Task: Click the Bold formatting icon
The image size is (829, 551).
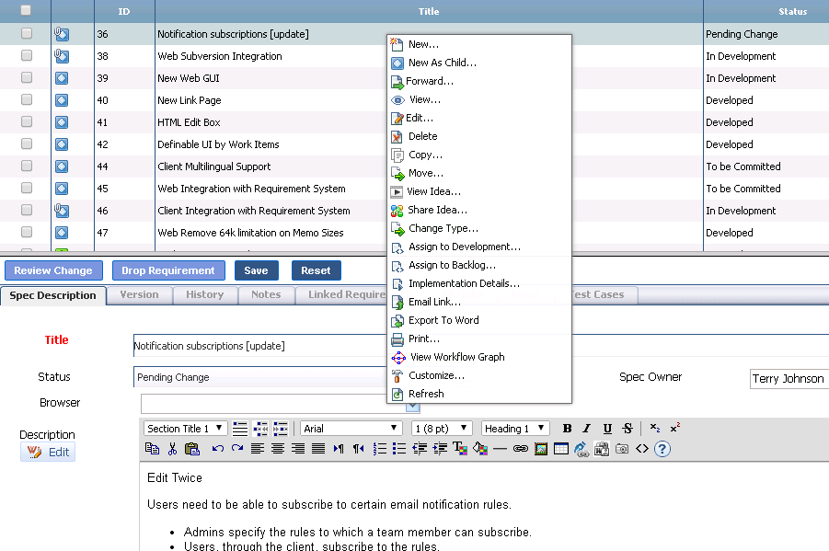Action: (x=567, y=429)
